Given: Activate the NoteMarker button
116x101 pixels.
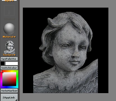Looking at the screenshot, I should [9, 91].
